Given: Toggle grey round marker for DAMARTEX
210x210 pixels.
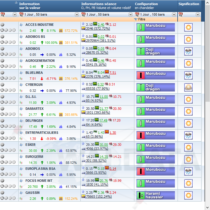Looking at the screenshot, I should tap(2, 109).
